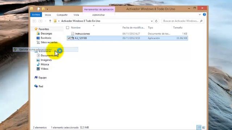
Task: Click the 33.362 KB size cell
Action: (182, 38)
